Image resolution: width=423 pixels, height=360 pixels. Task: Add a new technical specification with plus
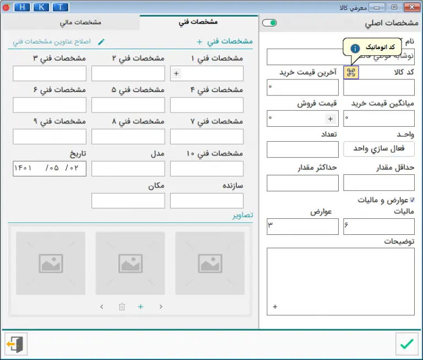point(199,41)
